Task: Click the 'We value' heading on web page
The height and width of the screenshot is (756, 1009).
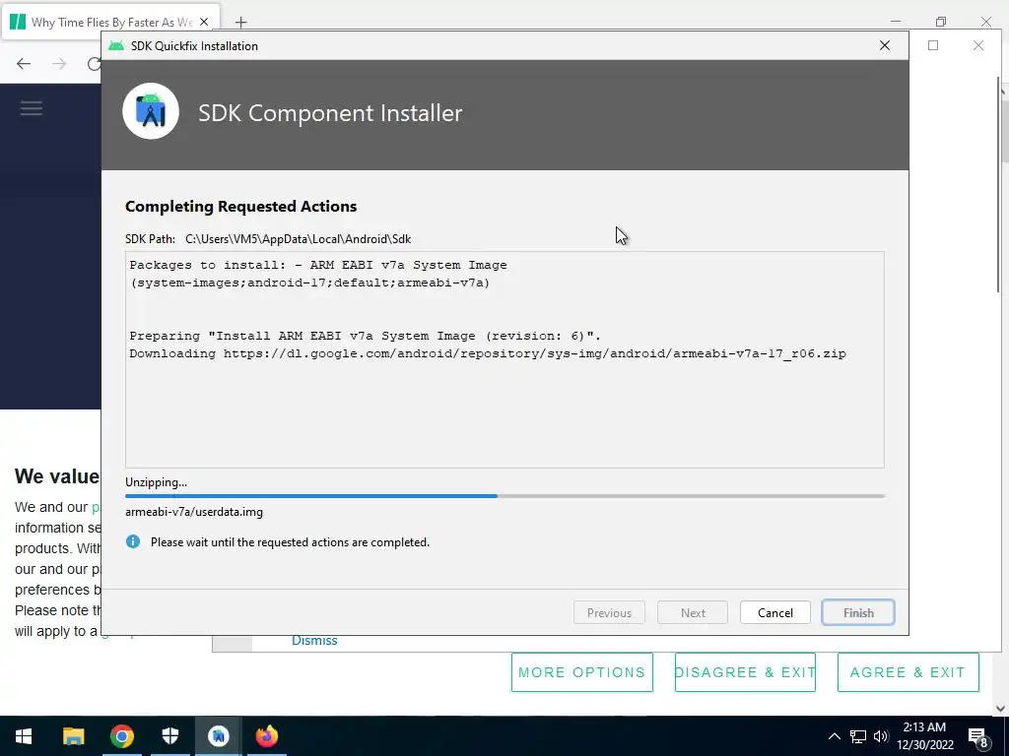Action: point(57,476)
